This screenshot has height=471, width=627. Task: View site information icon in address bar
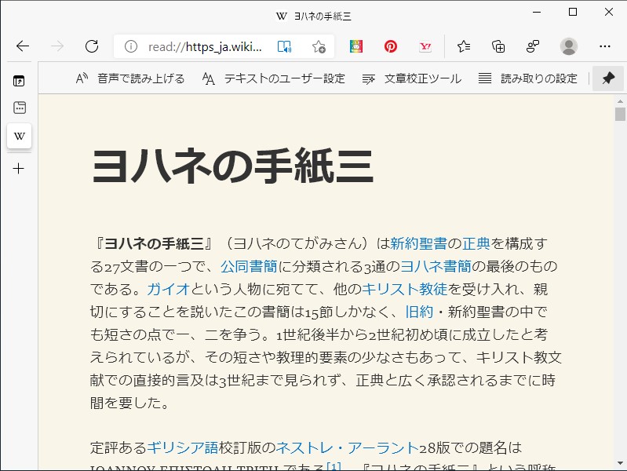[x=131, y=46]
